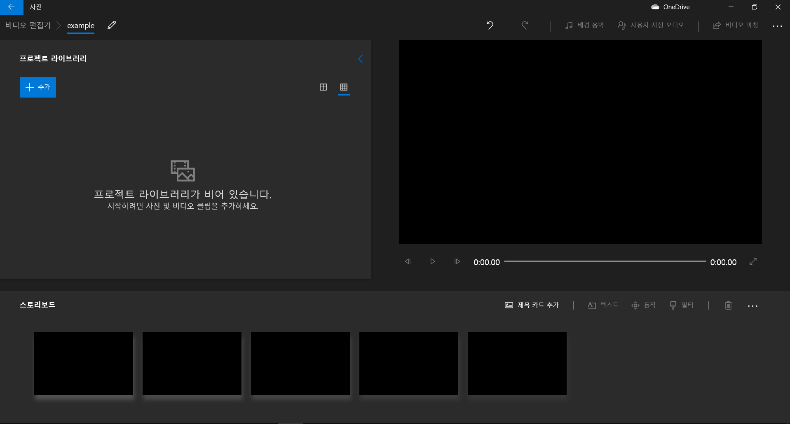Click the video preview area

click(x=580, y=142)
